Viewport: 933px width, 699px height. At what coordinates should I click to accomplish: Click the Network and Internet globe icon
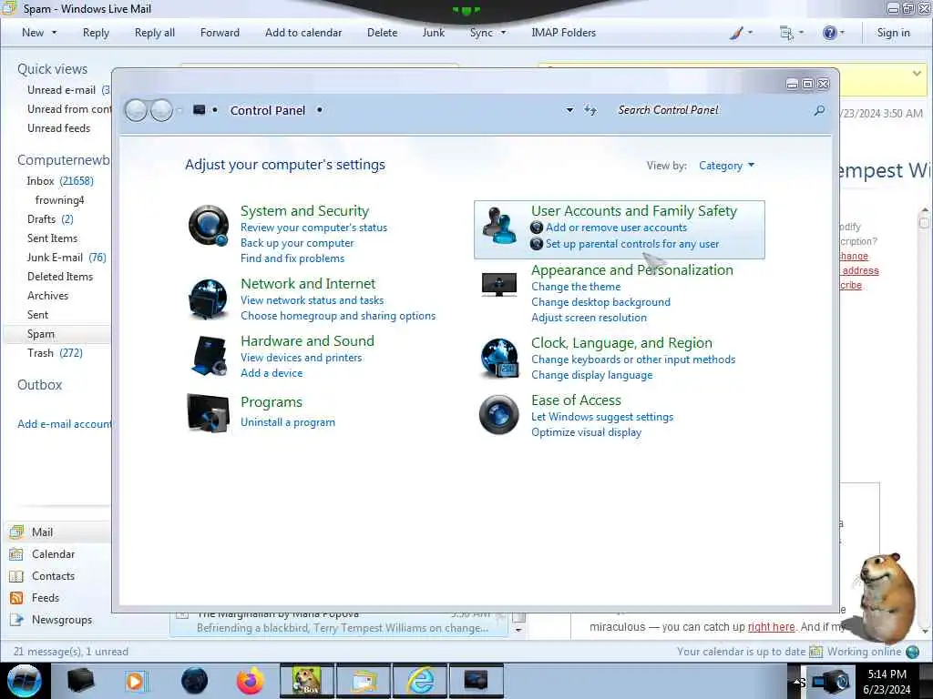208,299
